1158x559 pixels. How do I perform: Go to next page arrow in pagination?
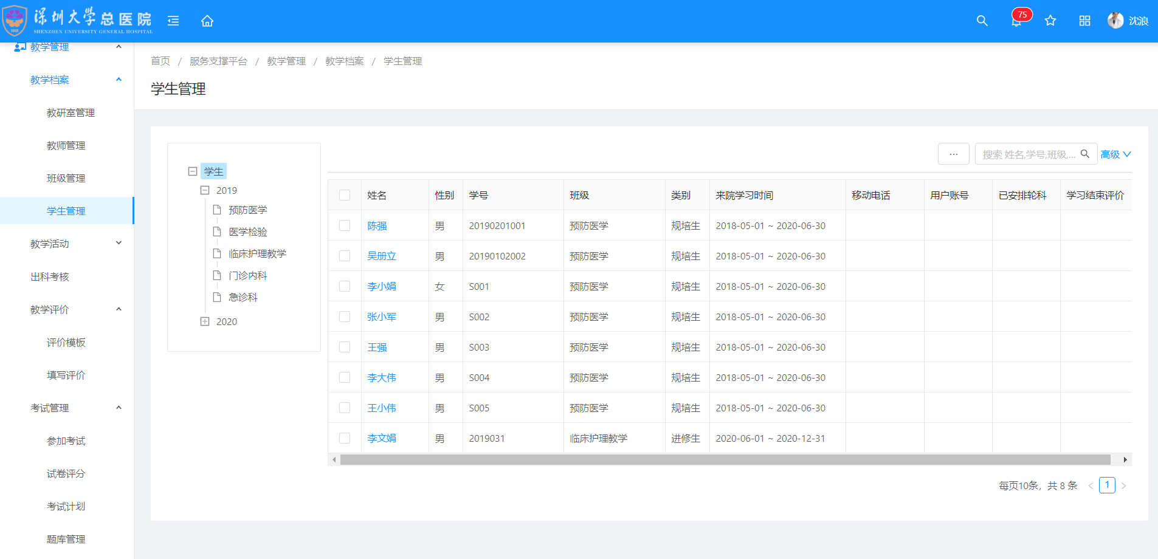pos(1123,485)
